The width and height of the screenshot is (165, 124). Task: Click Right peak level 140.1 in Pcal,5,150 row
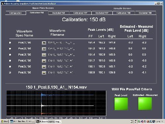tap(112, 66)
